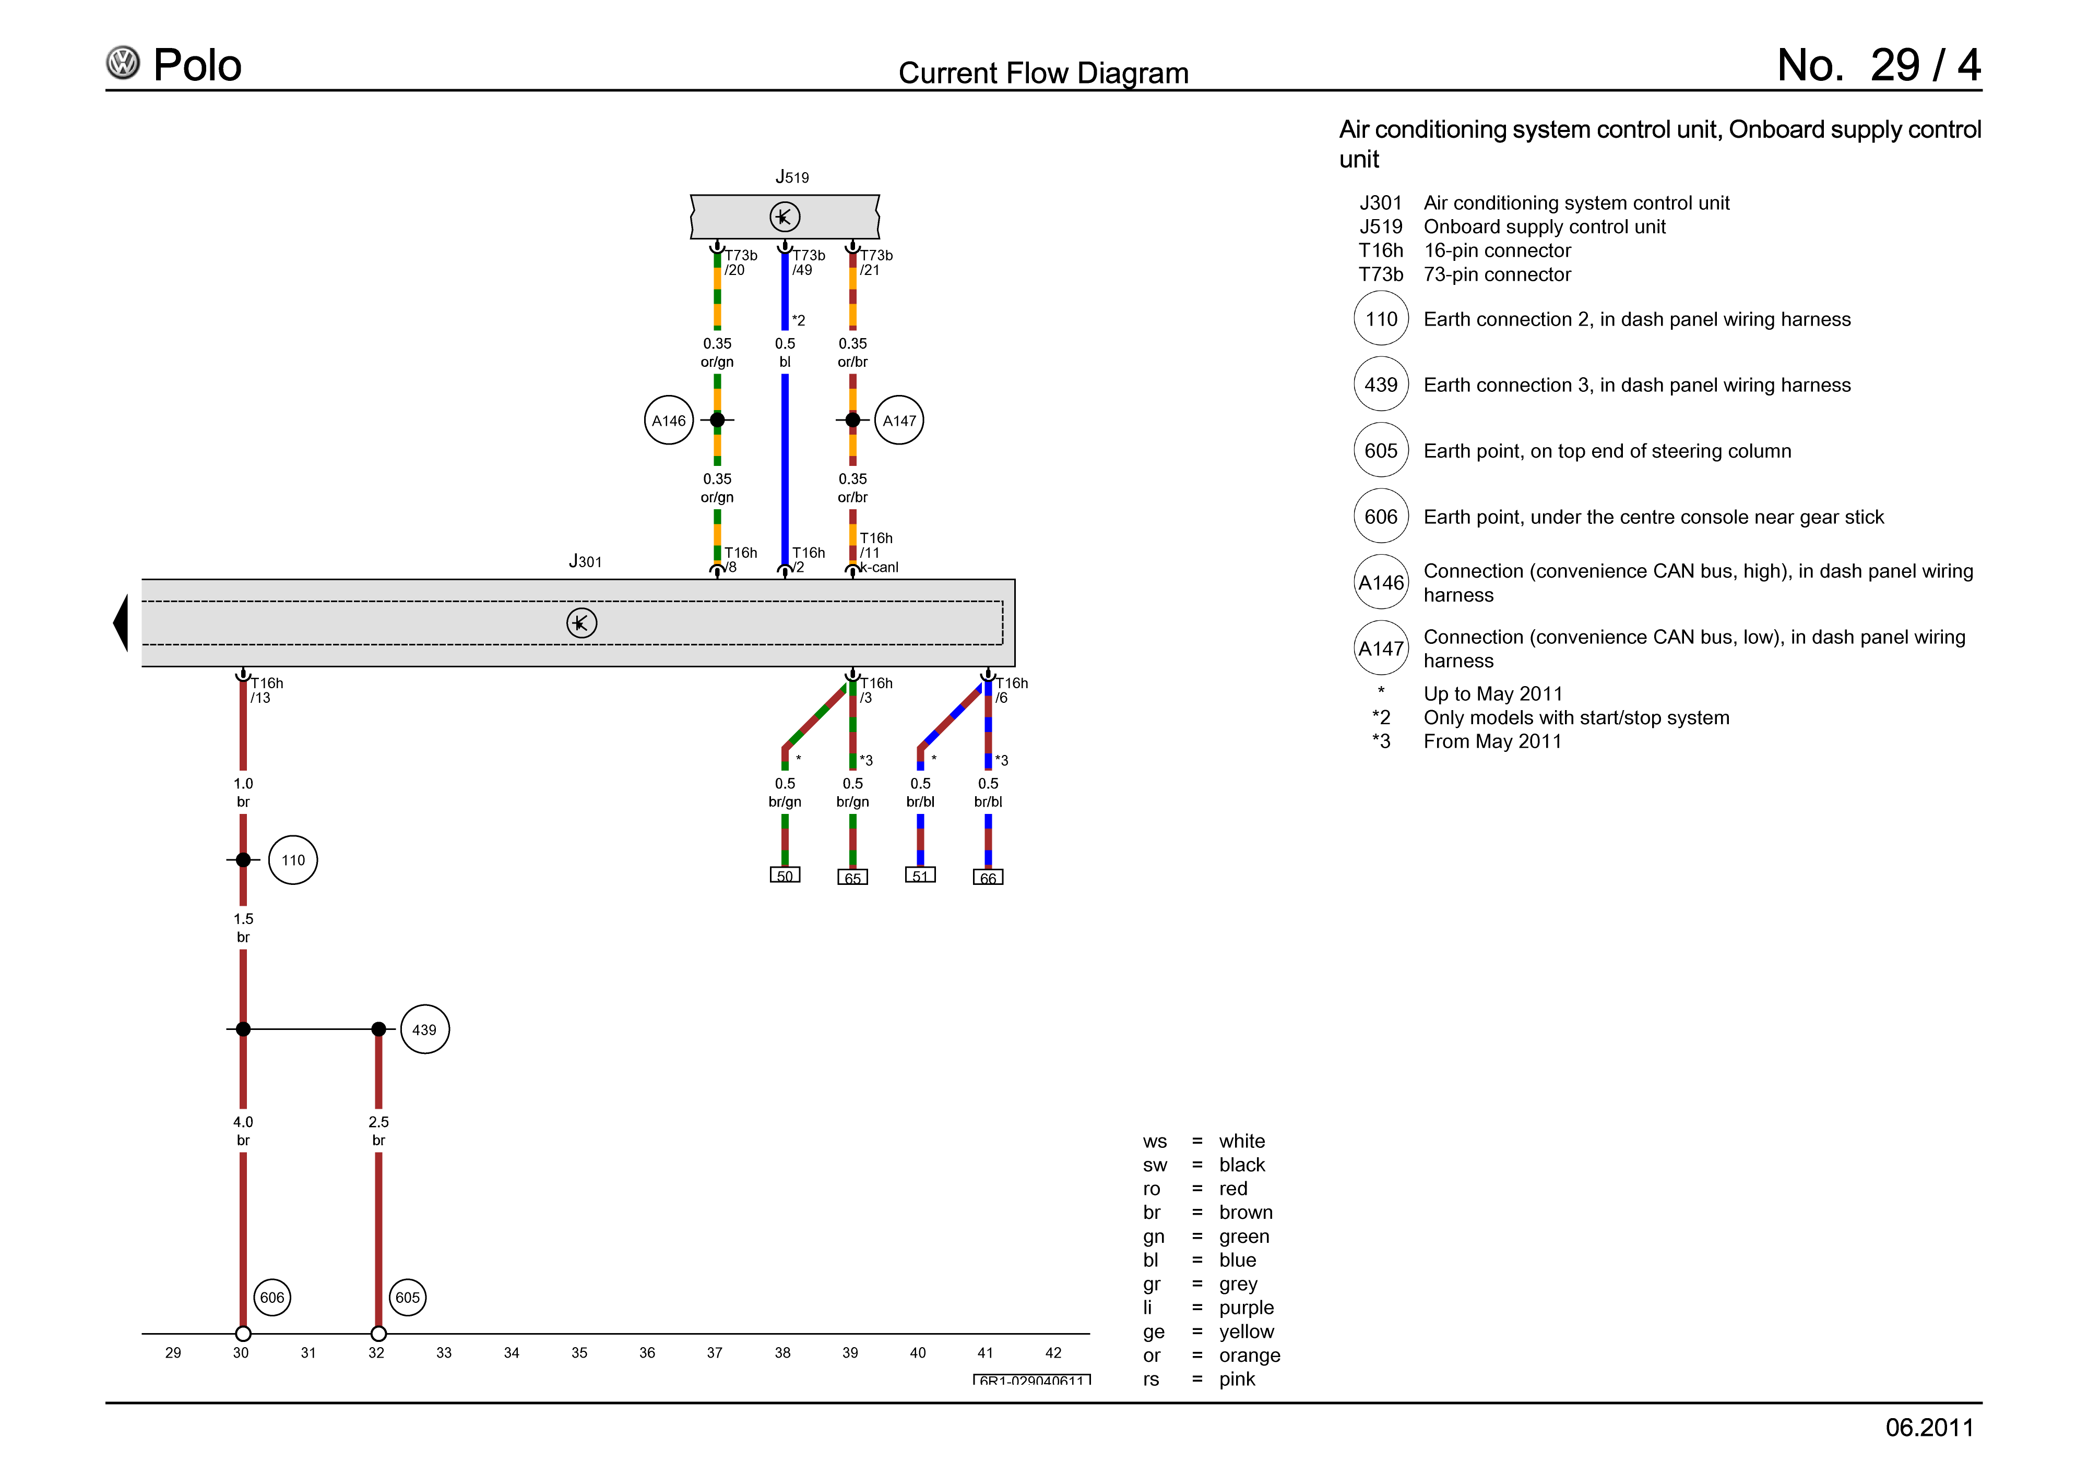Click the A147 CAN low connection circle
2088x1475 pixels.
click(x=898, y=420)
